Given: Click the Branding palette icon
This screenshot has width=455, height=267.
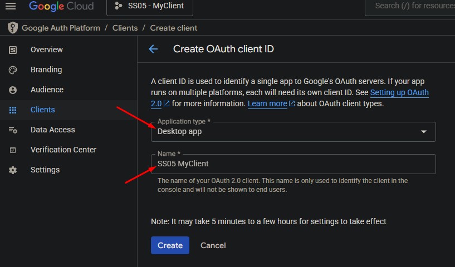Looking at the screenshot, I should pyautogui.click(x=13, y=70).
